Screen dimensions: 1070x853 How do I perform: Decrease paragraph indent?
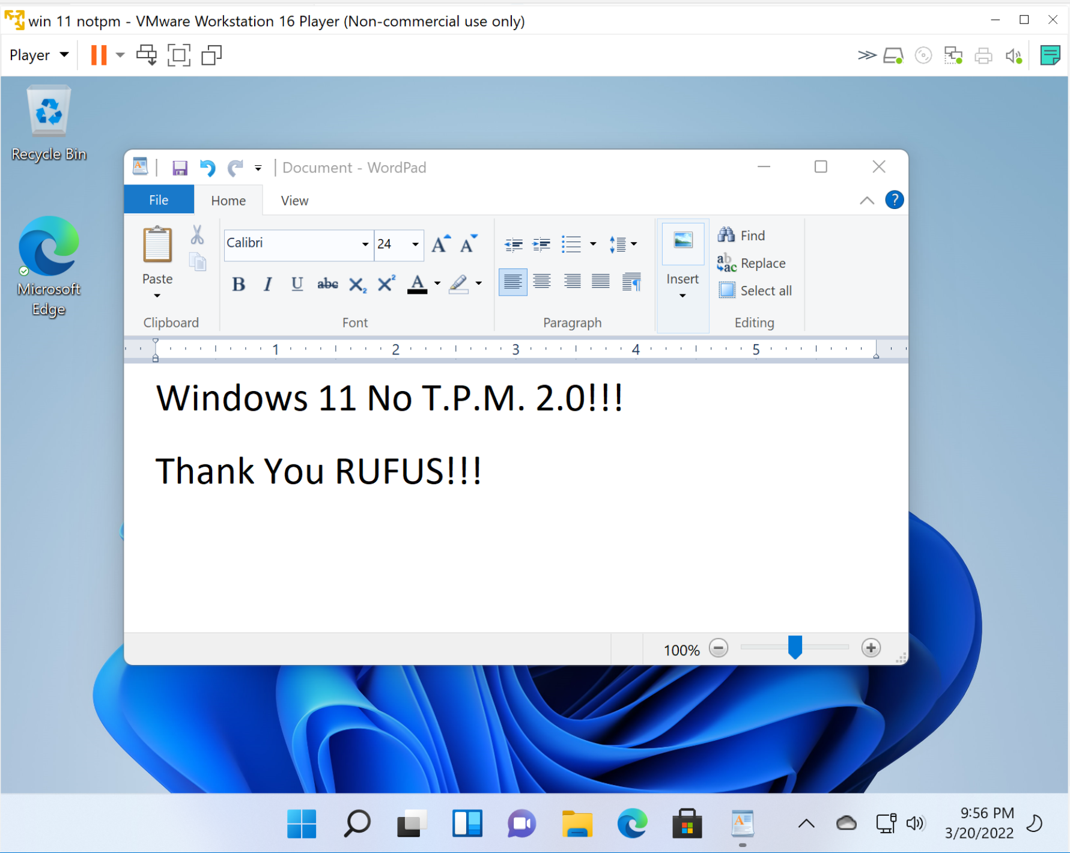tap(513, 244)
